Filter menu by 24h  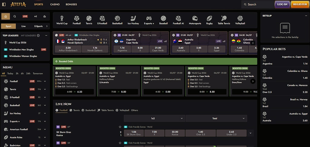click(x=28, y=73)
